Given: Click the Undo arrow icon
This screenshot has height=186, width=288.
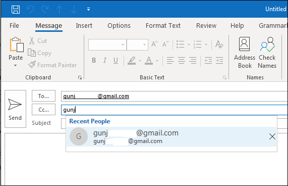Looking at the screenshot, I should pyautogui.click(x=30, y=9).
